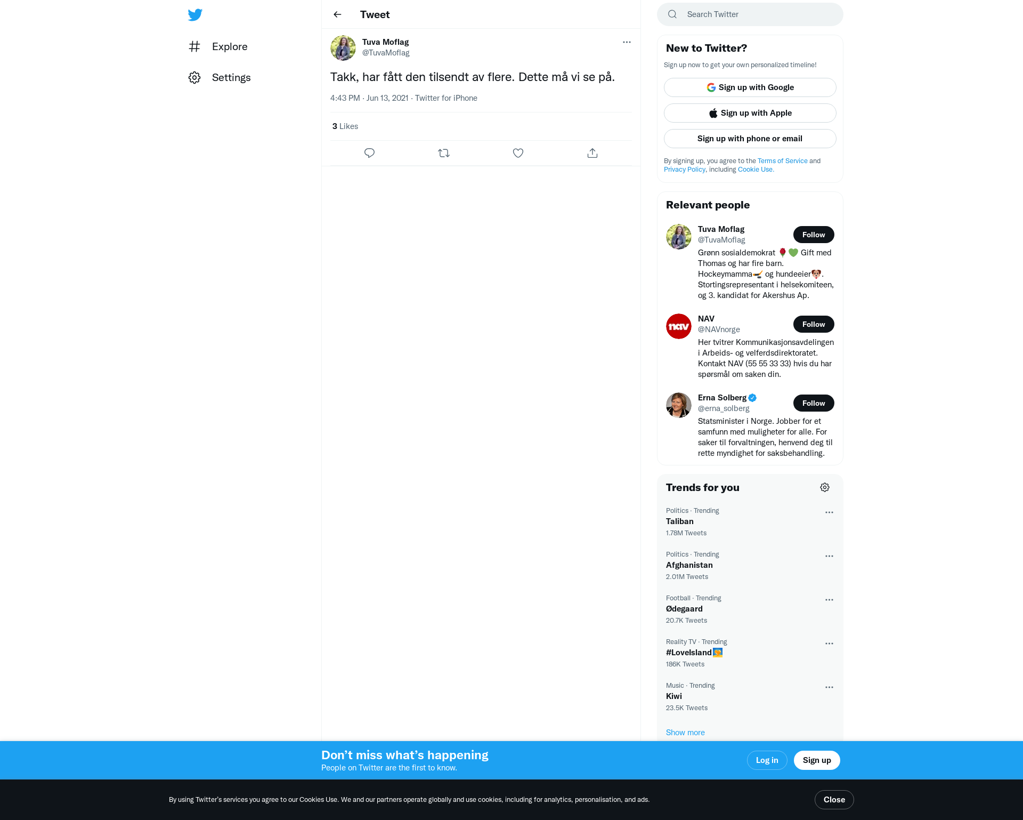
Task: Open the NAV name link
Action: 706,319
